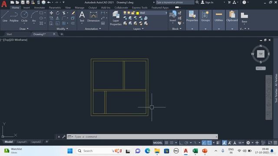Viewport: 278px width, 156px height.
Task: Open the Insert block tool
Action: tap(173, 16)
